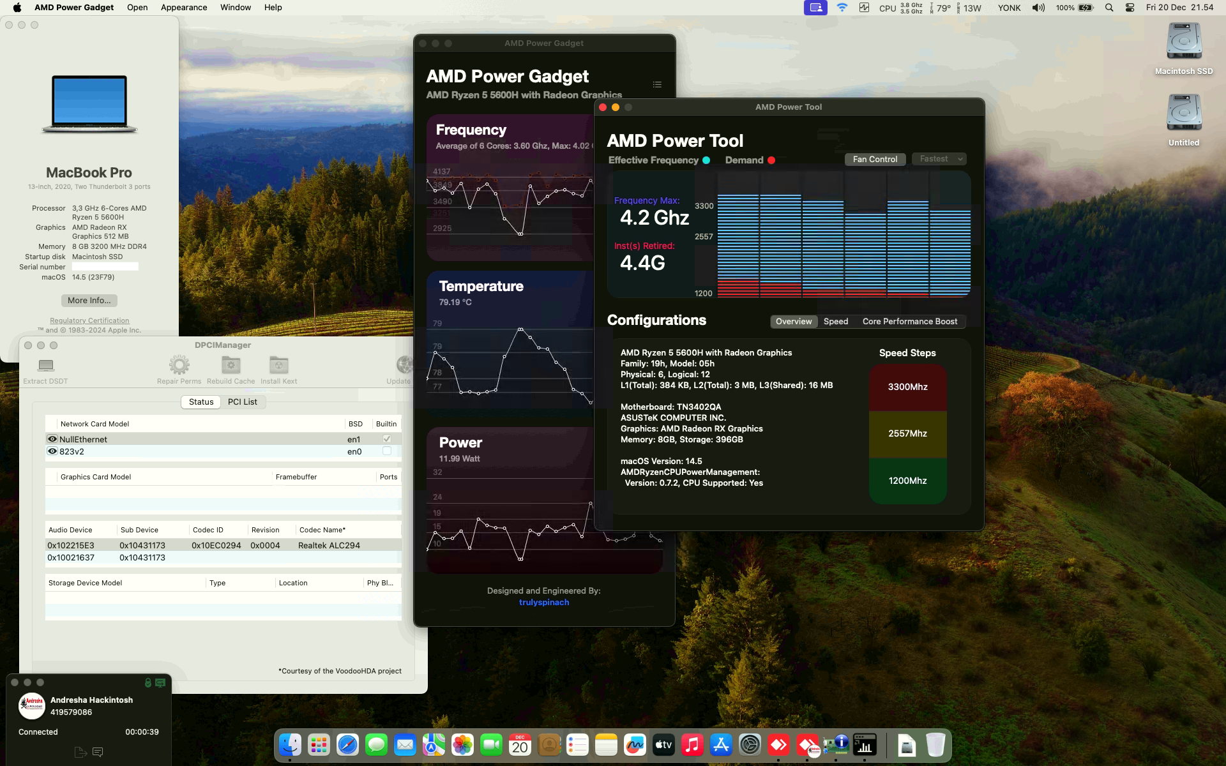The height and width of the screenshot is (766, 1226).
Task: Open the Trash in the Dock
Action: tap(935, 744)
